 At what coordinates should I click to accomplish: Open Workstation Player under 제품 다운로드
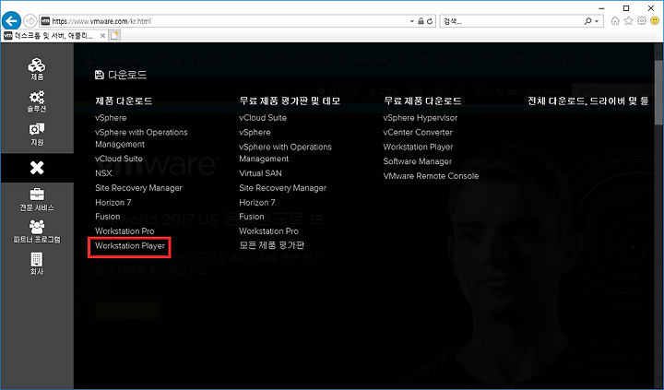click(x=130, y=245)
